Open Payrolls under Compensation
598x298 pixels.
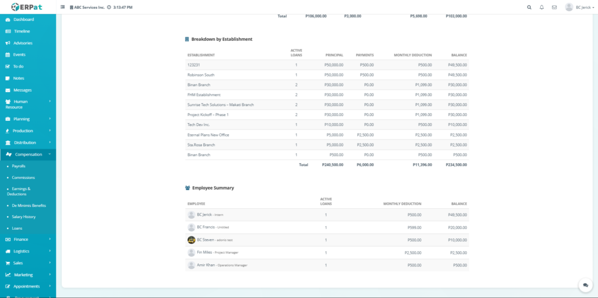pos(19,166)
